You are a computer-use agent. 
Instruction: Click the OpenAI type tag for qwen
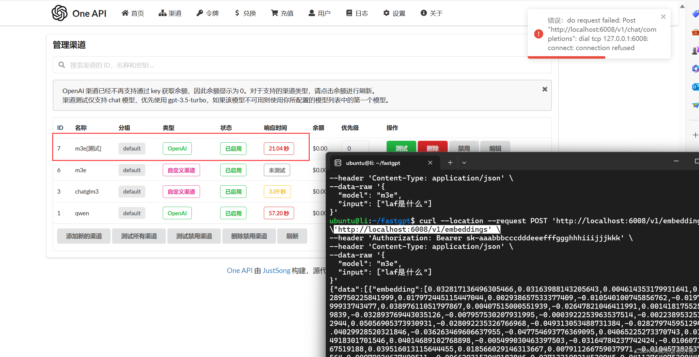[177, 213]
